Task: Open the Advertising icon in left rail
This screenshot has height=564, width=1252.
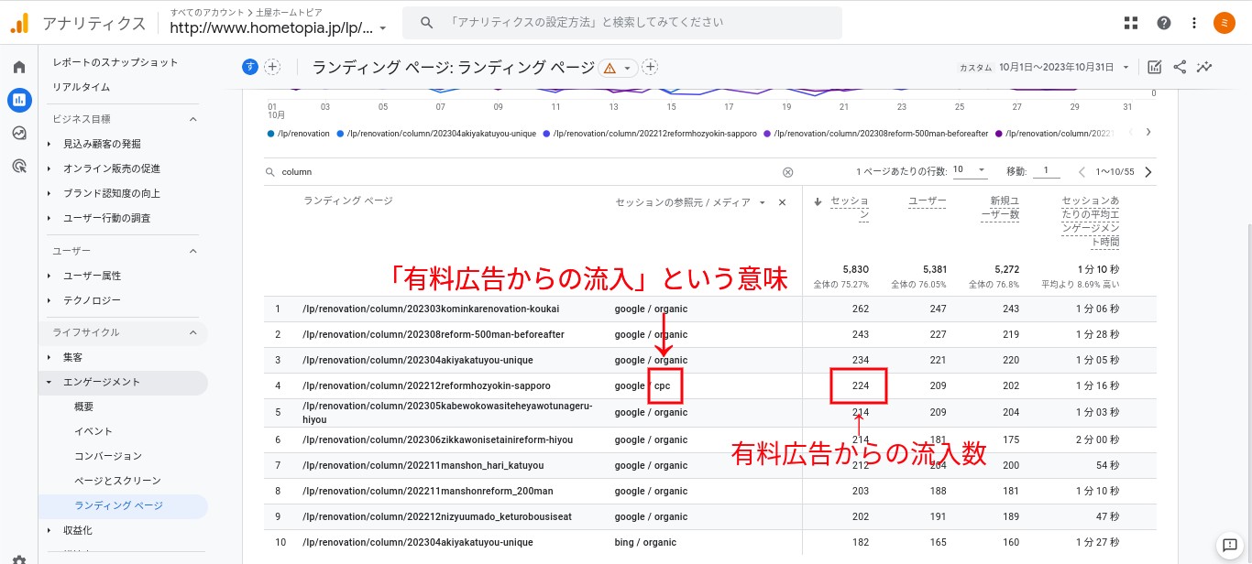Action: (x=19, y=166)
